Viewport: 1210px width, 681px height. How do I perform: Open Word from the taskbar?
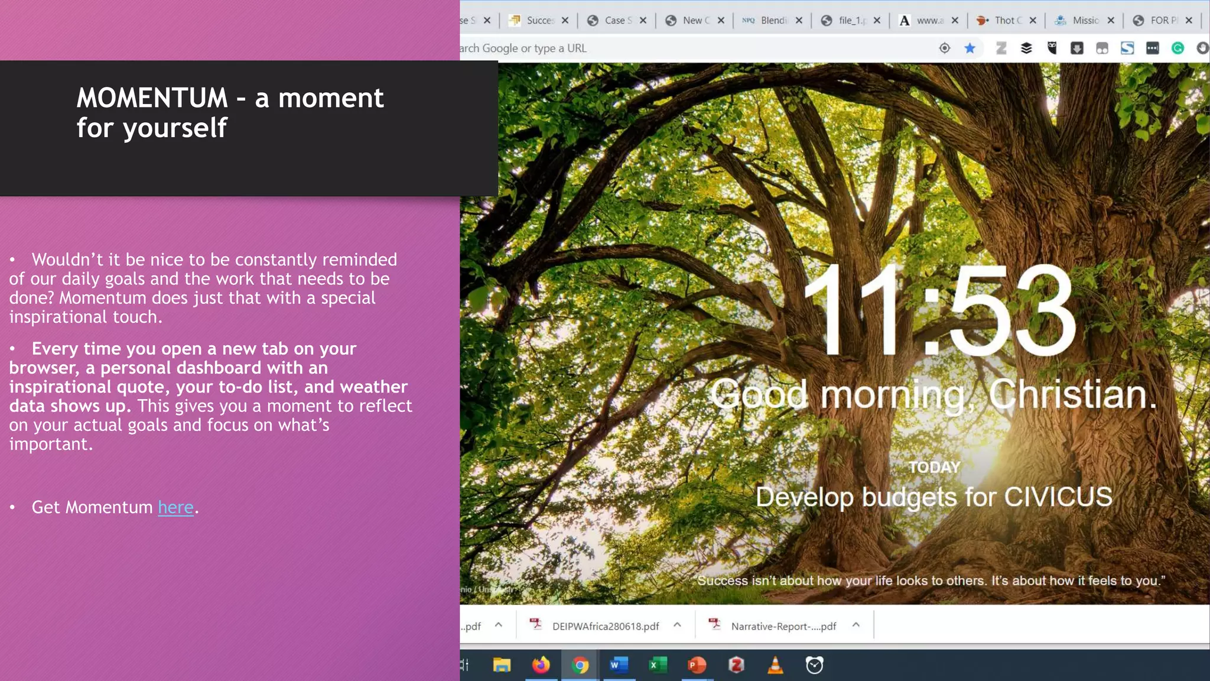[619, 665]
